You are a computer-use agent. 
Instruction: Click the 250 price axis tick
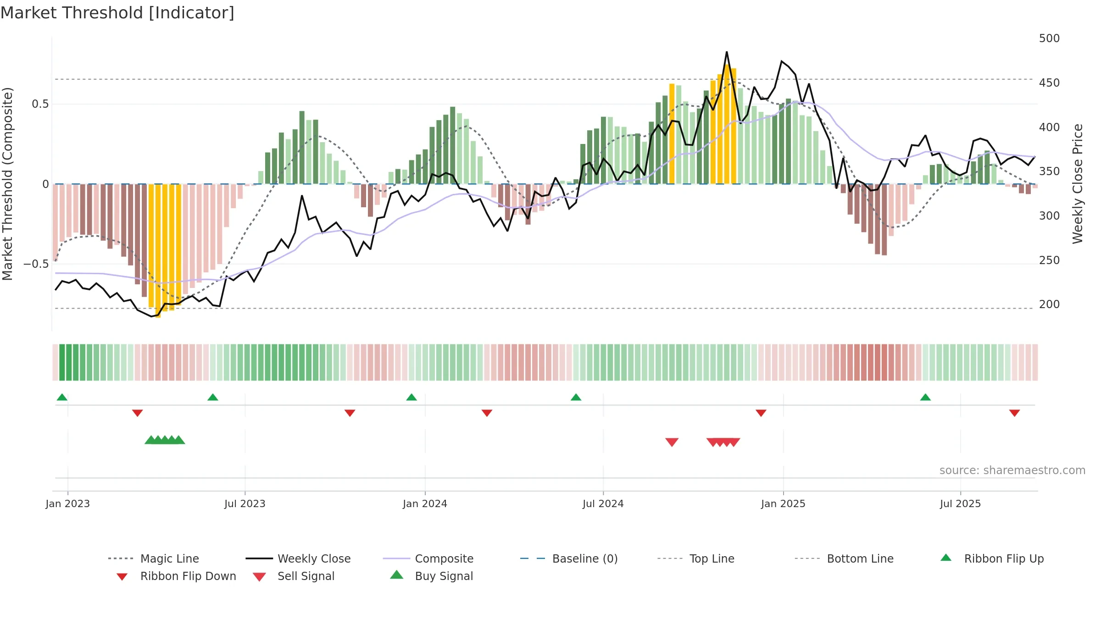pos(1049,260)
